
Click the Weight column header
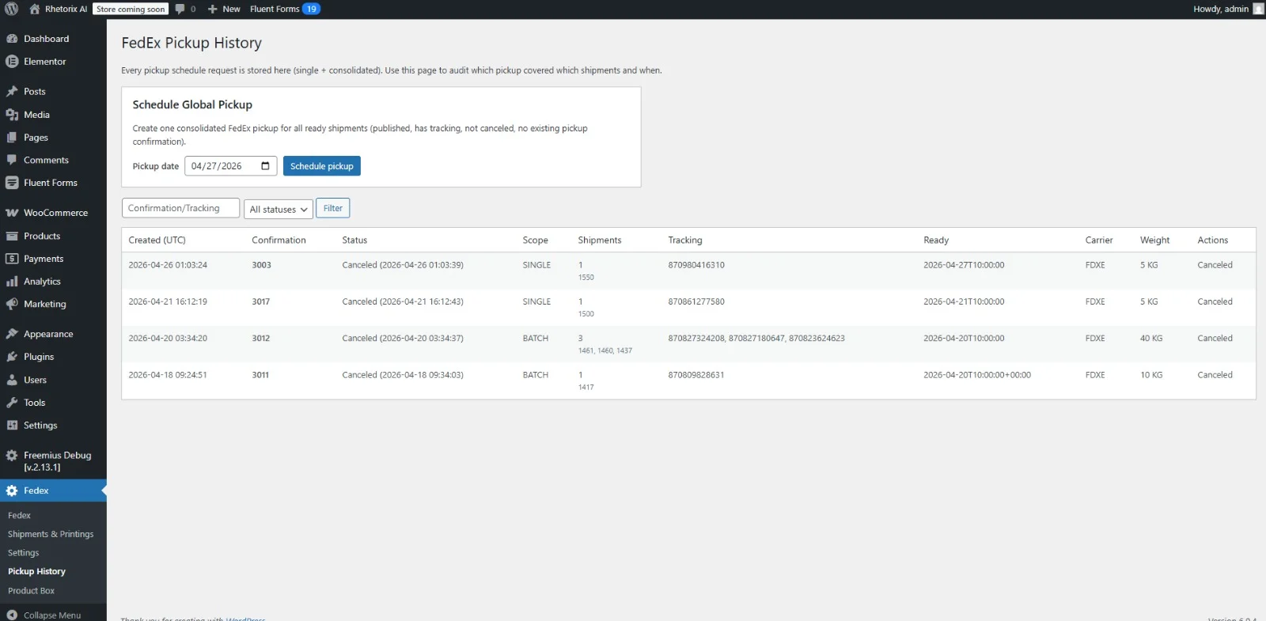click(1154, 240)
